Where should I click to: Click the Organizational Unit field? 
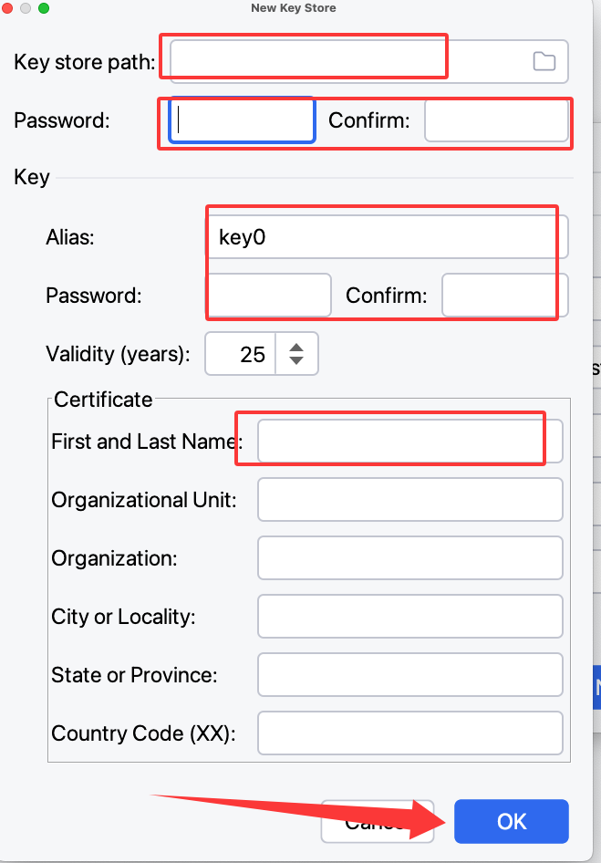409,500
